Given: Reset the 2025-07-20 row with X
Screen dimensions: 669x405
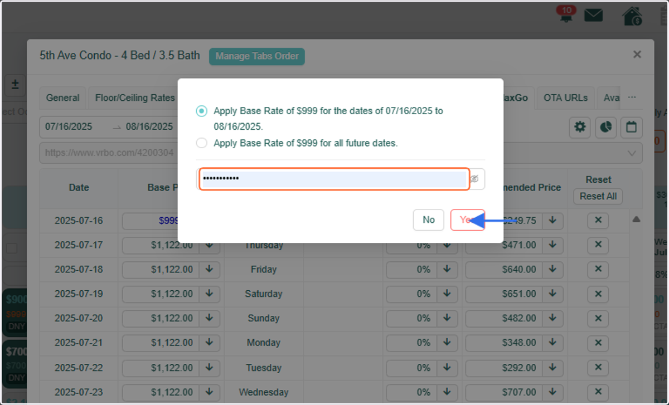Looking at the screenshot, I should pyautogui.click(x=598, y=318).
